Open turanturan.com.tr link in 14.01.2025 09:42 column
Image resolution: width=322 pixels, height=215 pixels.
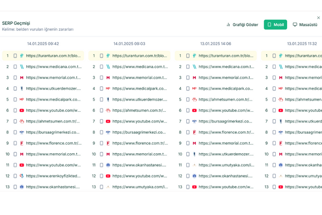click(x=53, y=56)
